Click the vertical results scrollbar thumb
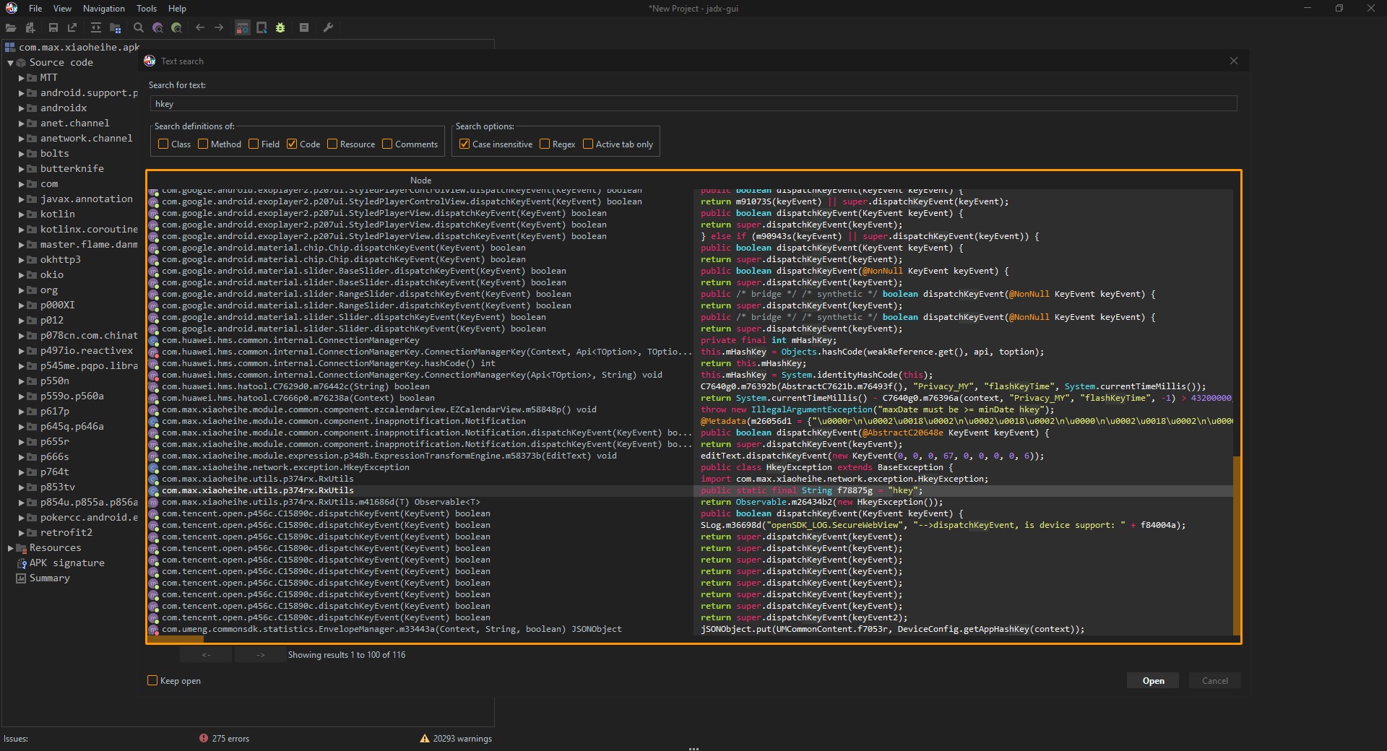The height and width of the screenshot is (751, 1387). [x=1236, y=545]
